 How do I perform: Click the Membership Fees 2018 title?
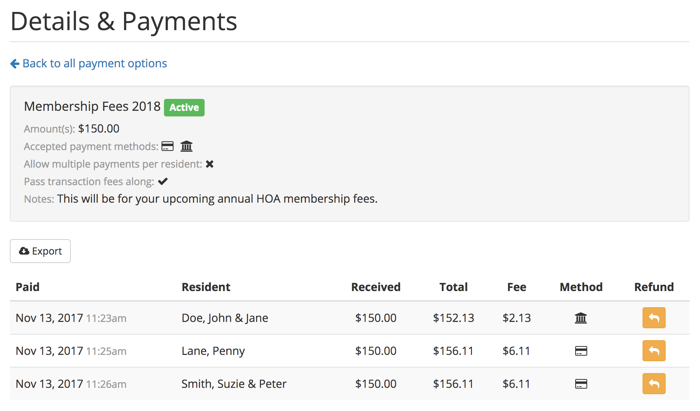point(92,106)
